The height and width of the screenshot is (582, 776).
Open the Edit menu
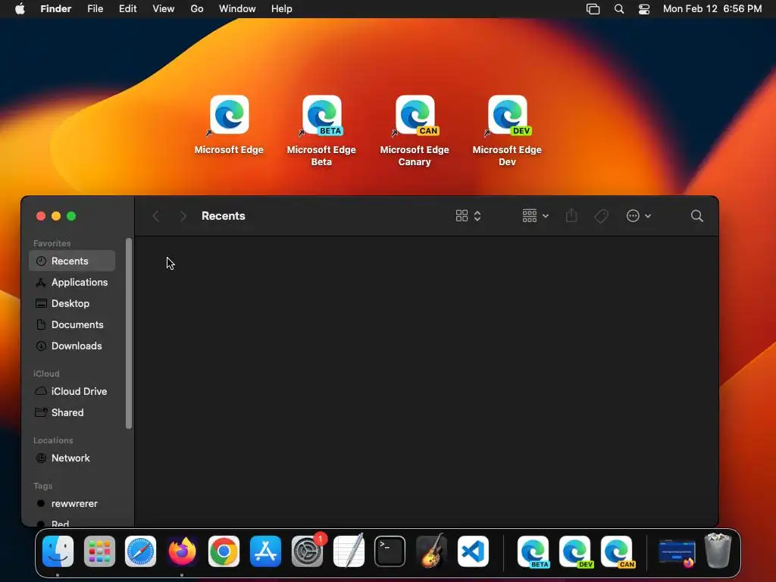(127, 9)
